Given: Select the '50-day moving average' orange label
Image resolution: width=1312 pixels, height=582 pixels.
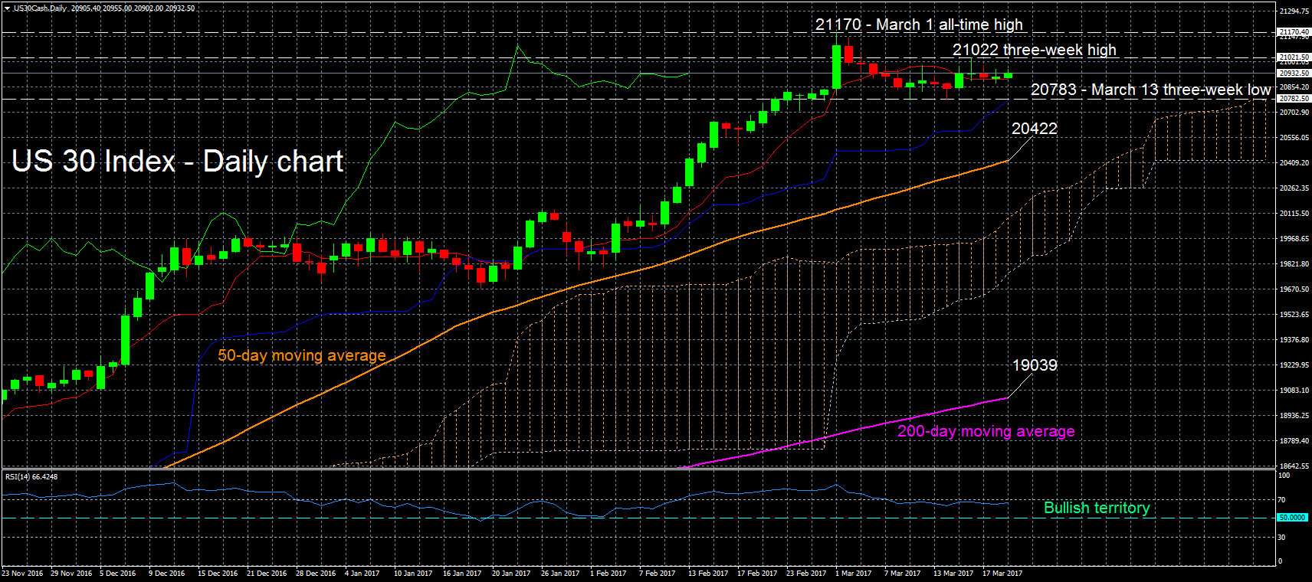Looking at the screenshot, I should (x=302, y=355).
